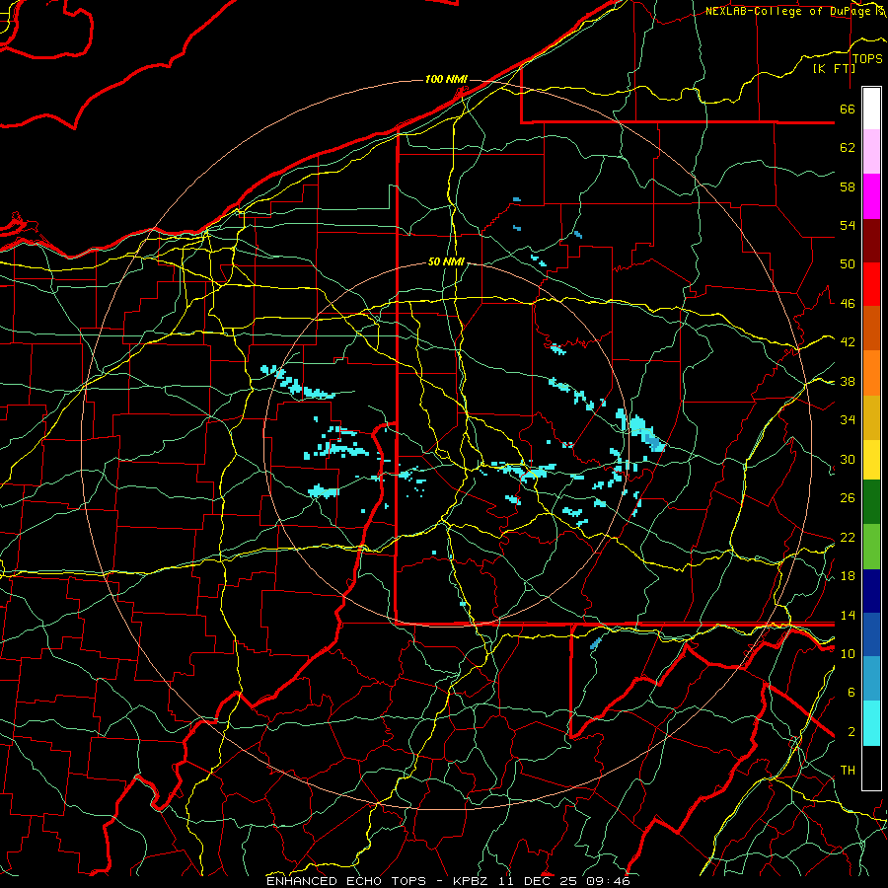The image size is (888, 888).
Task: Click the yellow swatch near 30
Action: pos(871,459)
